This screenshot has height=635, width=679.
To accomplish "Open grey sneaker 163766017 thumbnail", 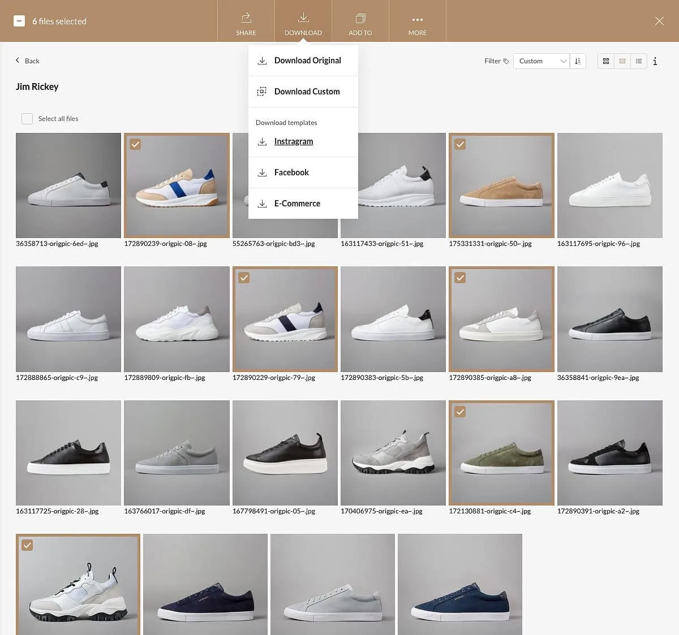I will pos(177,453).
